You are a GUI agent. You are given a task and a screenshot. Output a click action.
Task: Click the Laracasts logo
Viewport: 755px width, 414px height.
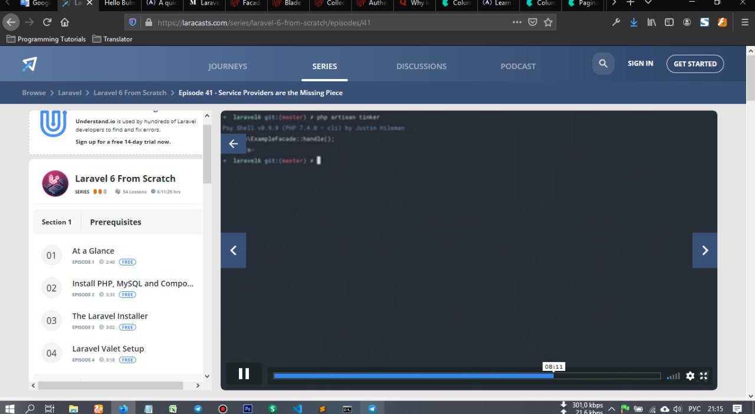pyautogui.click(x=29, y=64)
